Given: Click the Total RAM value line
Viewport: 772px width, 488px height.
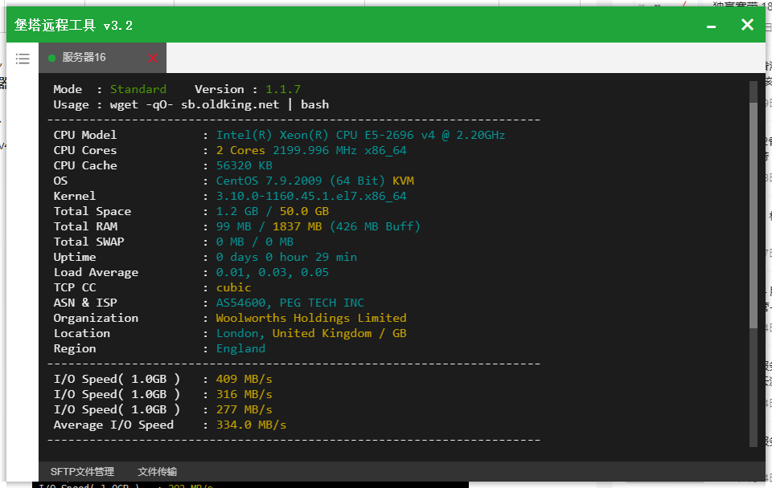Looking at the screenshot, I should pos(318,226).
